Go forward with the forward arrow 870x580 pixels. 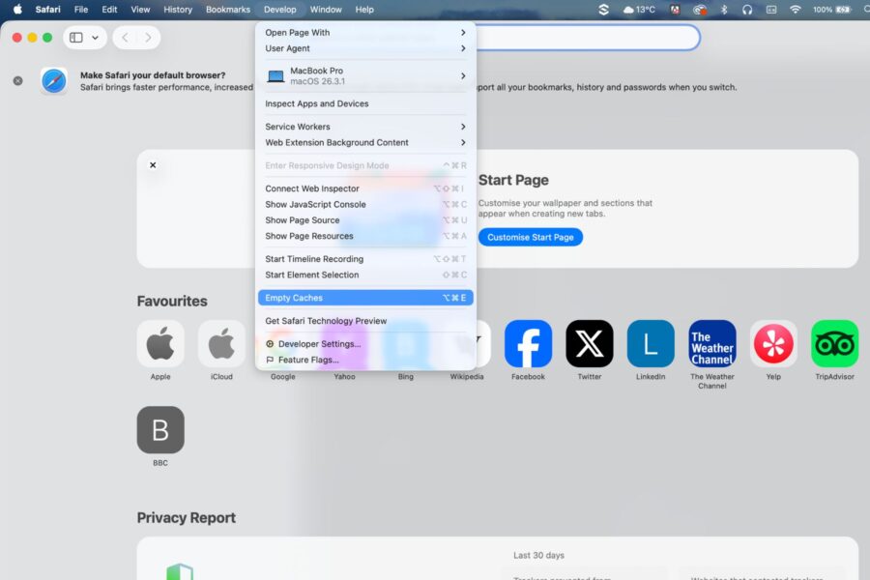[148, 38]
